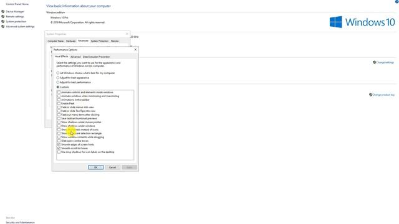Click the shield icon beside Advanced system settings

click(x=2, y=26)
